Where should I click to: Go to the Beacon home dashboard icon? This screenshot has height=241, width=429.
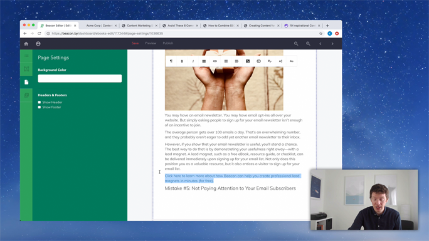click(26, 44)
